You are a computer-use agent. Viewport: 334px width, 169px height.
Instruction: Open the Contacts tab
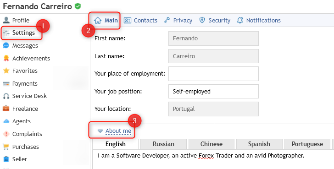(140, 21)
